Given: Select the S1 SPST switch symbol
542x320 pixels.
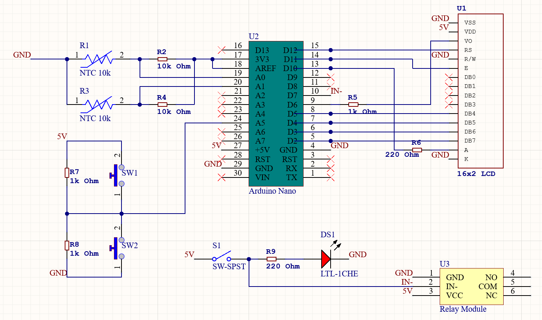Looking at the screenshot, I should coord(222,258).
